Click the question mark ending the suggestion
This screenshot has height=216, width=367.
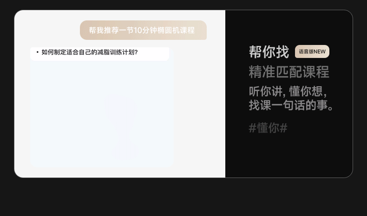(x=136, y=52)
